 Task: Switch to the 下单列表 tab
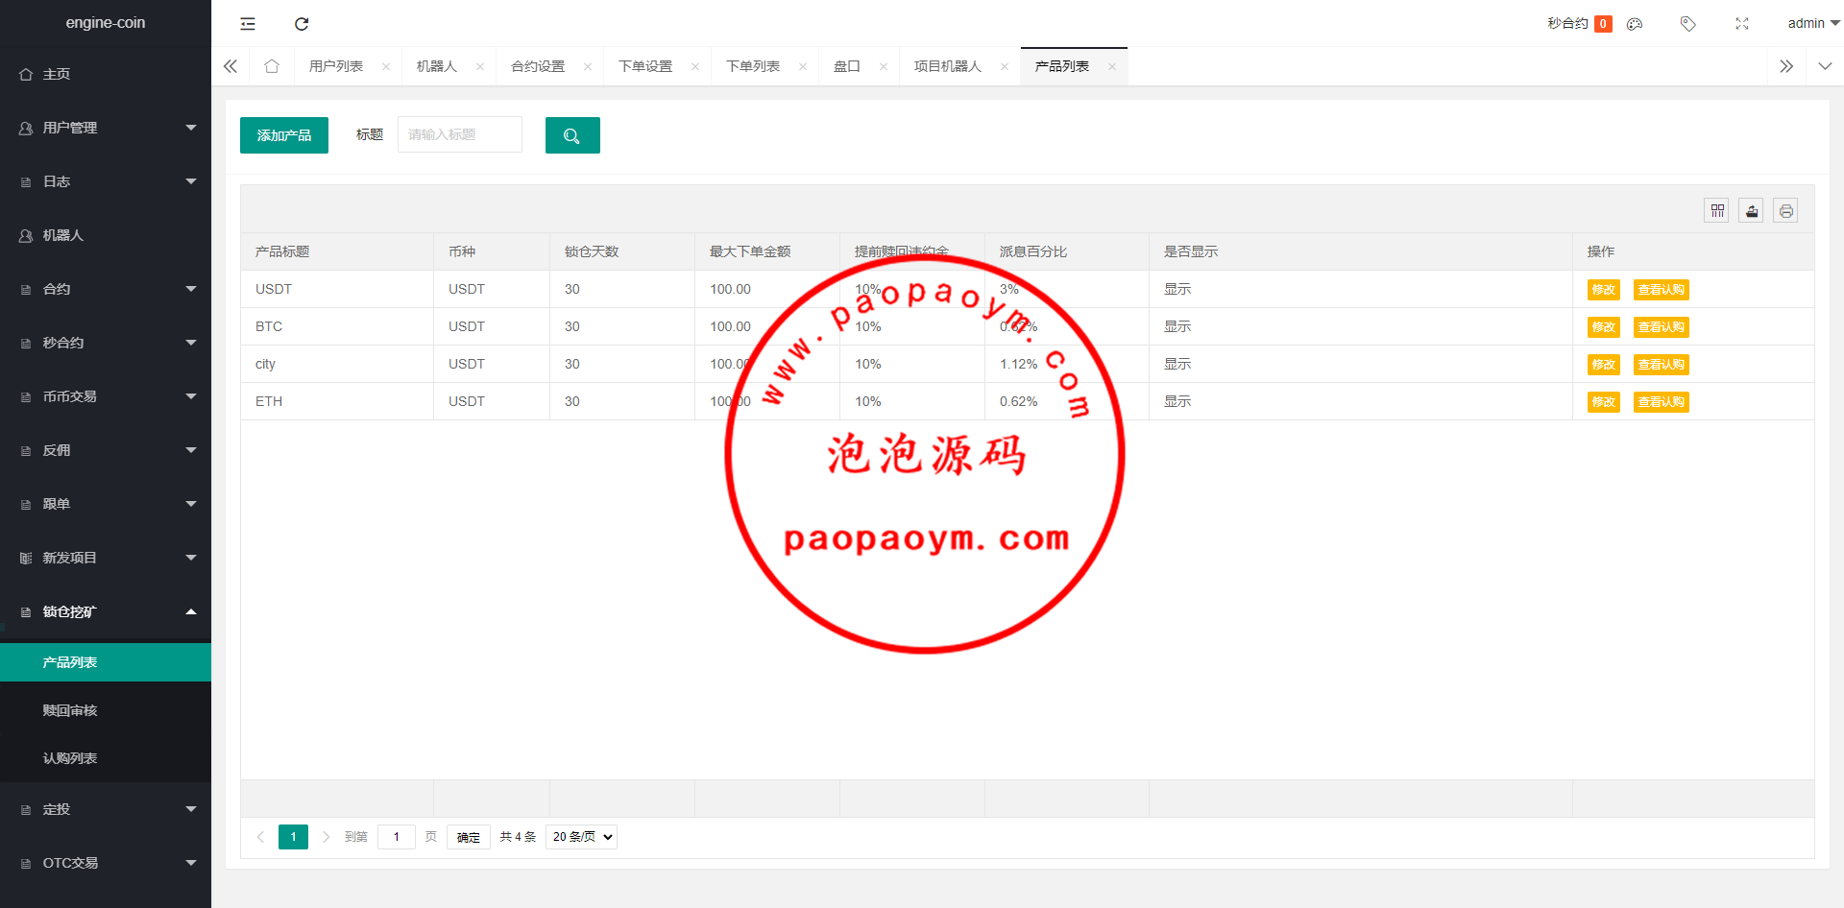pos(753,66)
